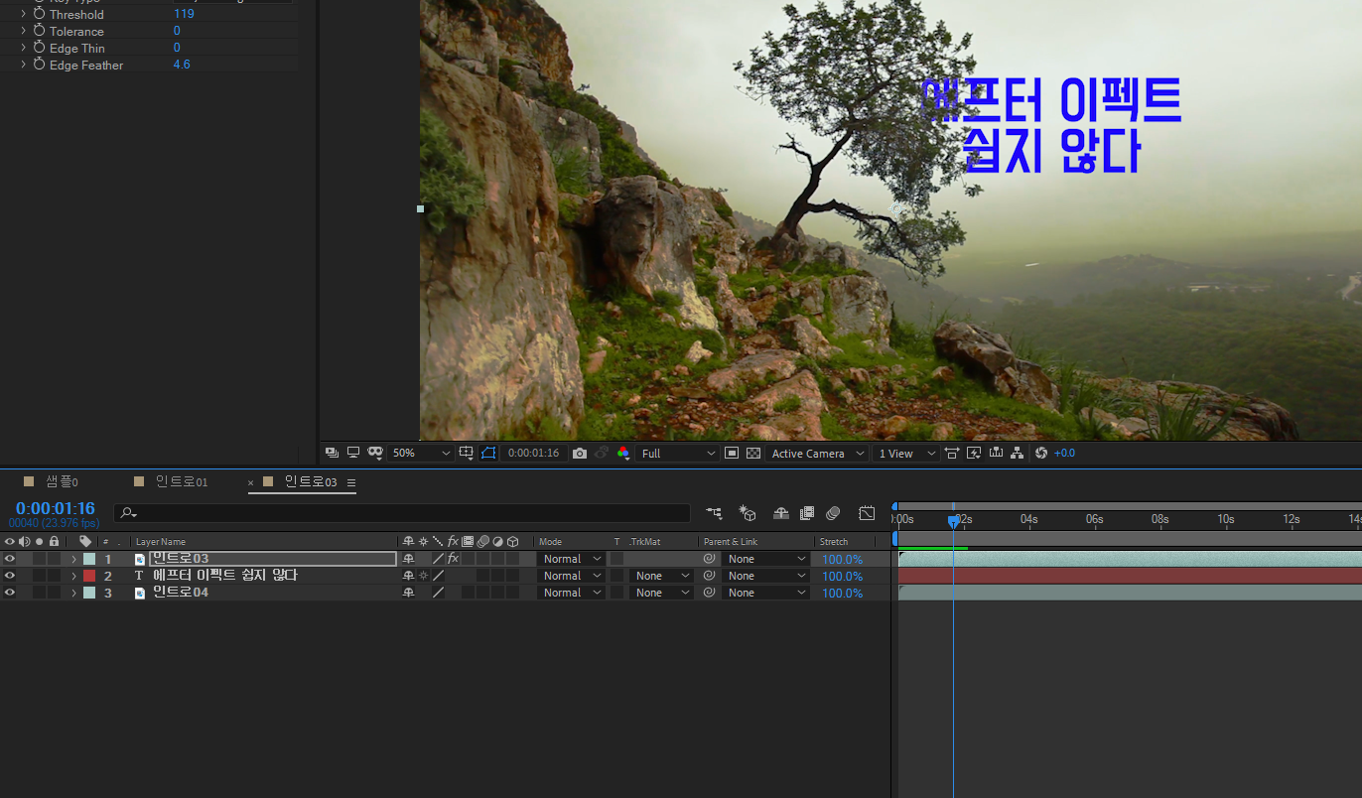Click the Stretch value of 인트로03 layer
The height and width of the screenshot is (798, 1362).
click(x=842, y=559)
